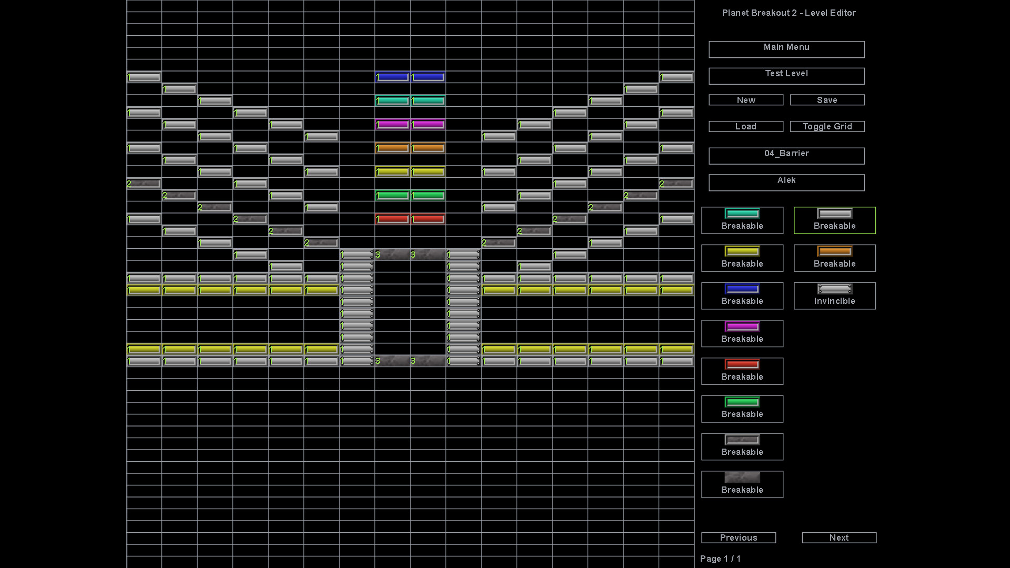Screen dimensions: 1010x568
Task: Select the dark gray framed Breakable brick
Action: click(742, 446)
